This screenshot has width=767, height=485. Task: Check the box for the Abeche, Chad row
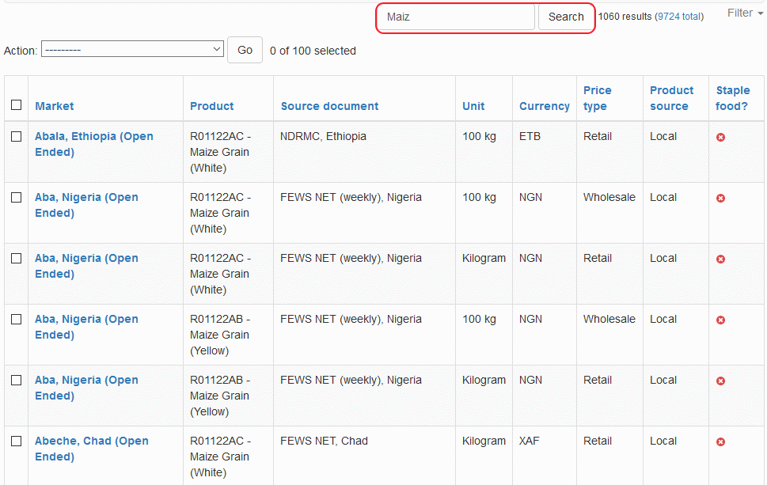click(x=16, y=441)
